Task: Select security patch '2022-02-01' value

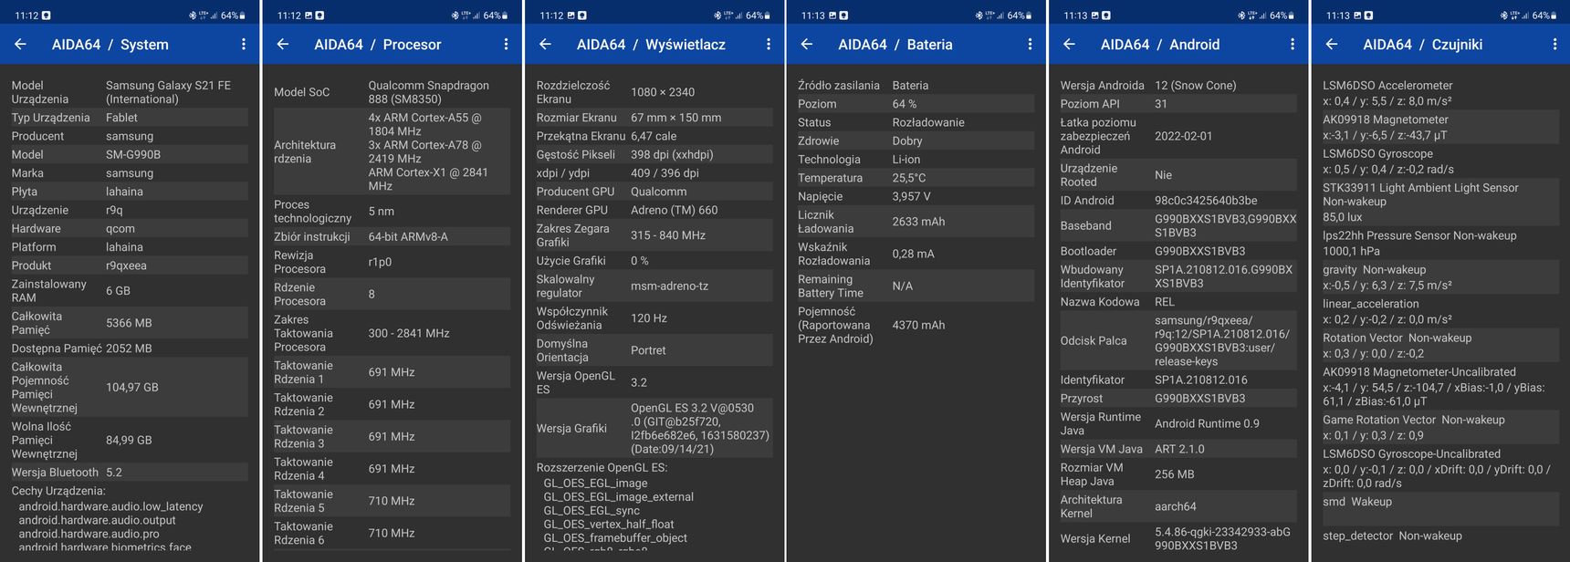Action: click(x=1184, y=136)
